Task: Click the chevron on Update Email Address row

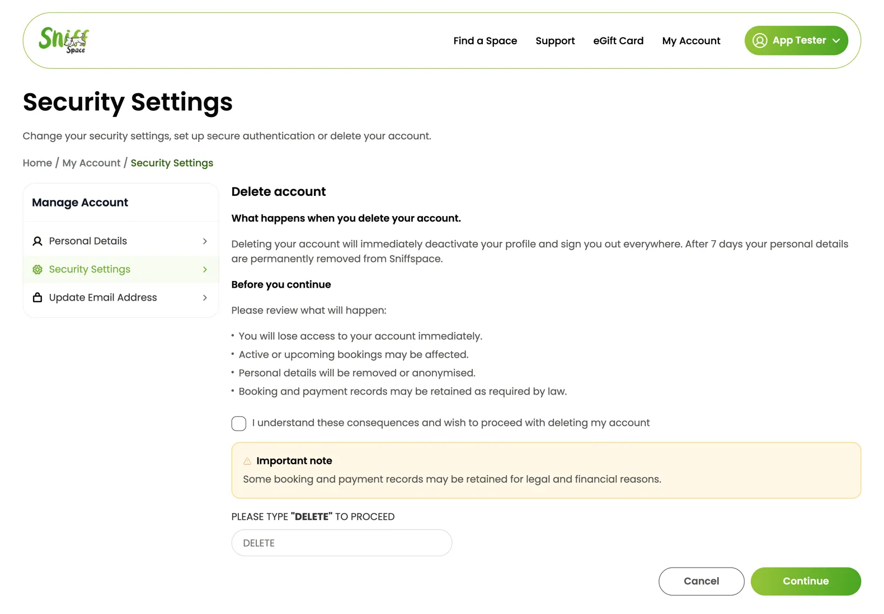Action: pos(205,297)
